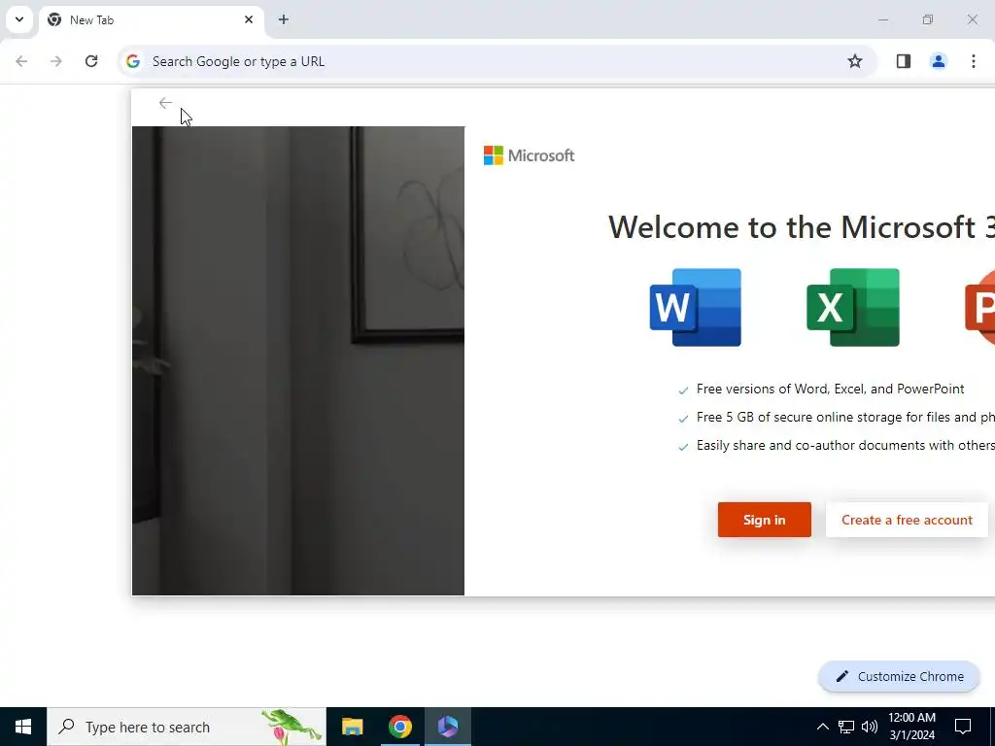Click Microsoft 365 icon in taskbar
Viewport: 995px width, 746px height.
point(447,727)
